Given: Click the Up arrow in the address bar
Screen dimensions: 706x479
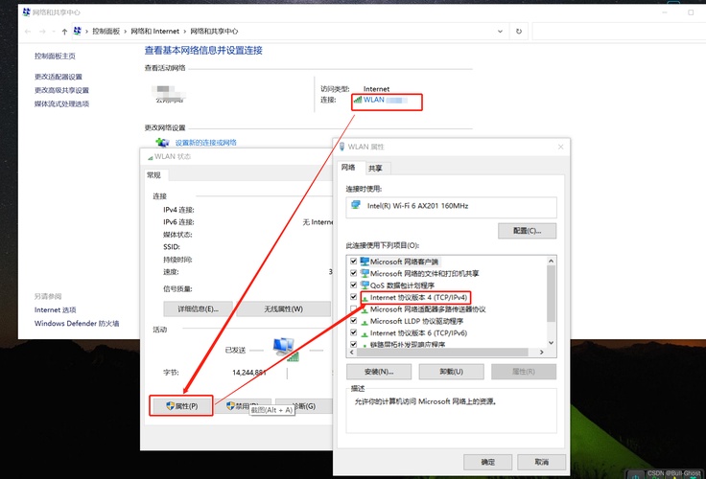Looking at the screenshot, I should pyautogui.click(x=64, y=32).
